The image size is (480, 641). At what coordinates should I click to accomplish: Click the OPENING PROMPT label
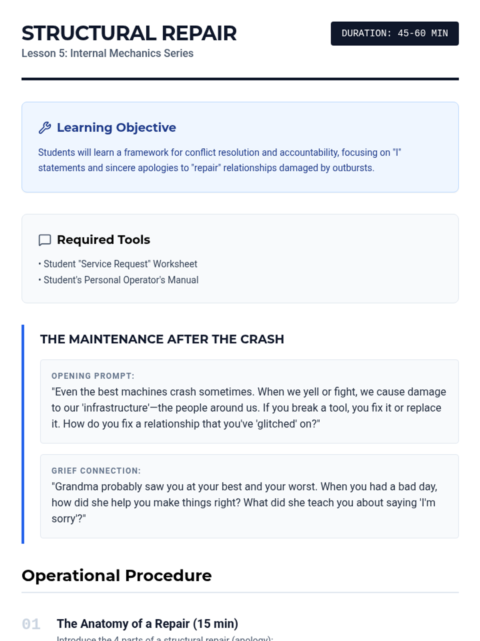point(93,376)
